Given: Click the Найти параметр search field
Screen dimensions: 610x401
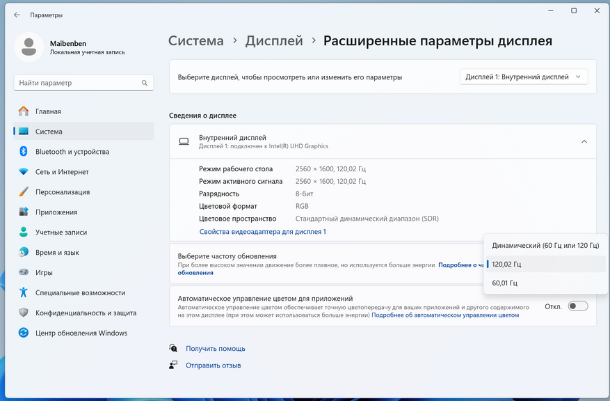Looking at the screenshot, I should click(x=83, y=83).
